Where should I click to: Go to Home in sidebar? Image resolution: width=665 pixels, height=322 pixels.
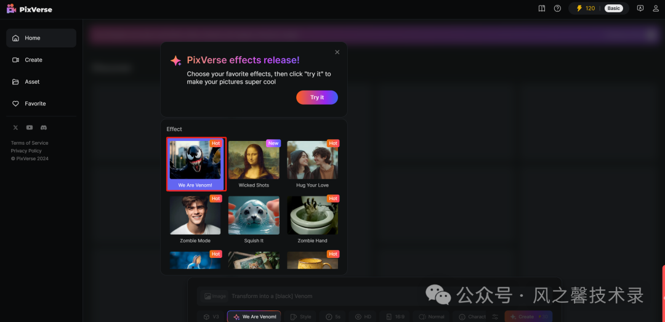pos(41,38)
